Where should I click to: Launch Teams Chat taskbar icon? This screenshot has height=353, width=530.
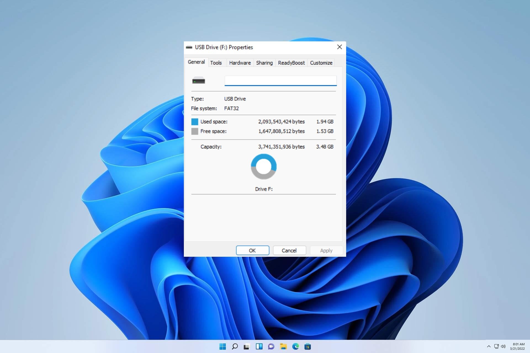click(271, 346)
